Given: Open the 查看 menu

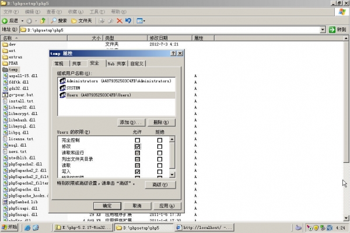Looking at the screenshot, I should tap(54, 12).
